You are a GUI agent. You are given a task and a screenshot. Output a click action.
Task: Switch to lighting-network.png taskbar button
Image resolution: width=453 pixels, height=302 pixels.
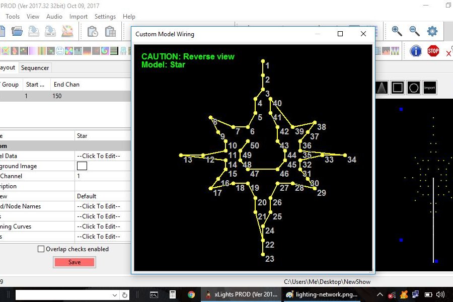[x=322, y=294]
